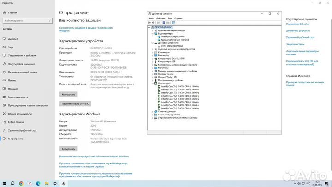
Task: Open File Explorer from the taskbar
Action: (x=47, y=184)
